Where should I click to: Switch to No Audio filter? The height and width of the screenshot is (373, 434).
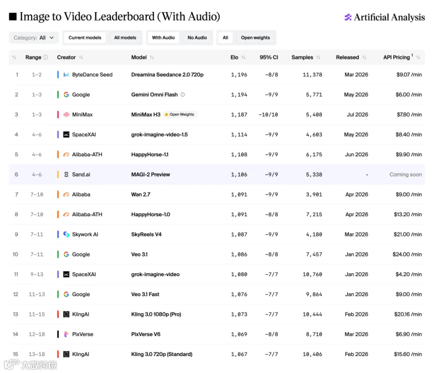(197, 38)
